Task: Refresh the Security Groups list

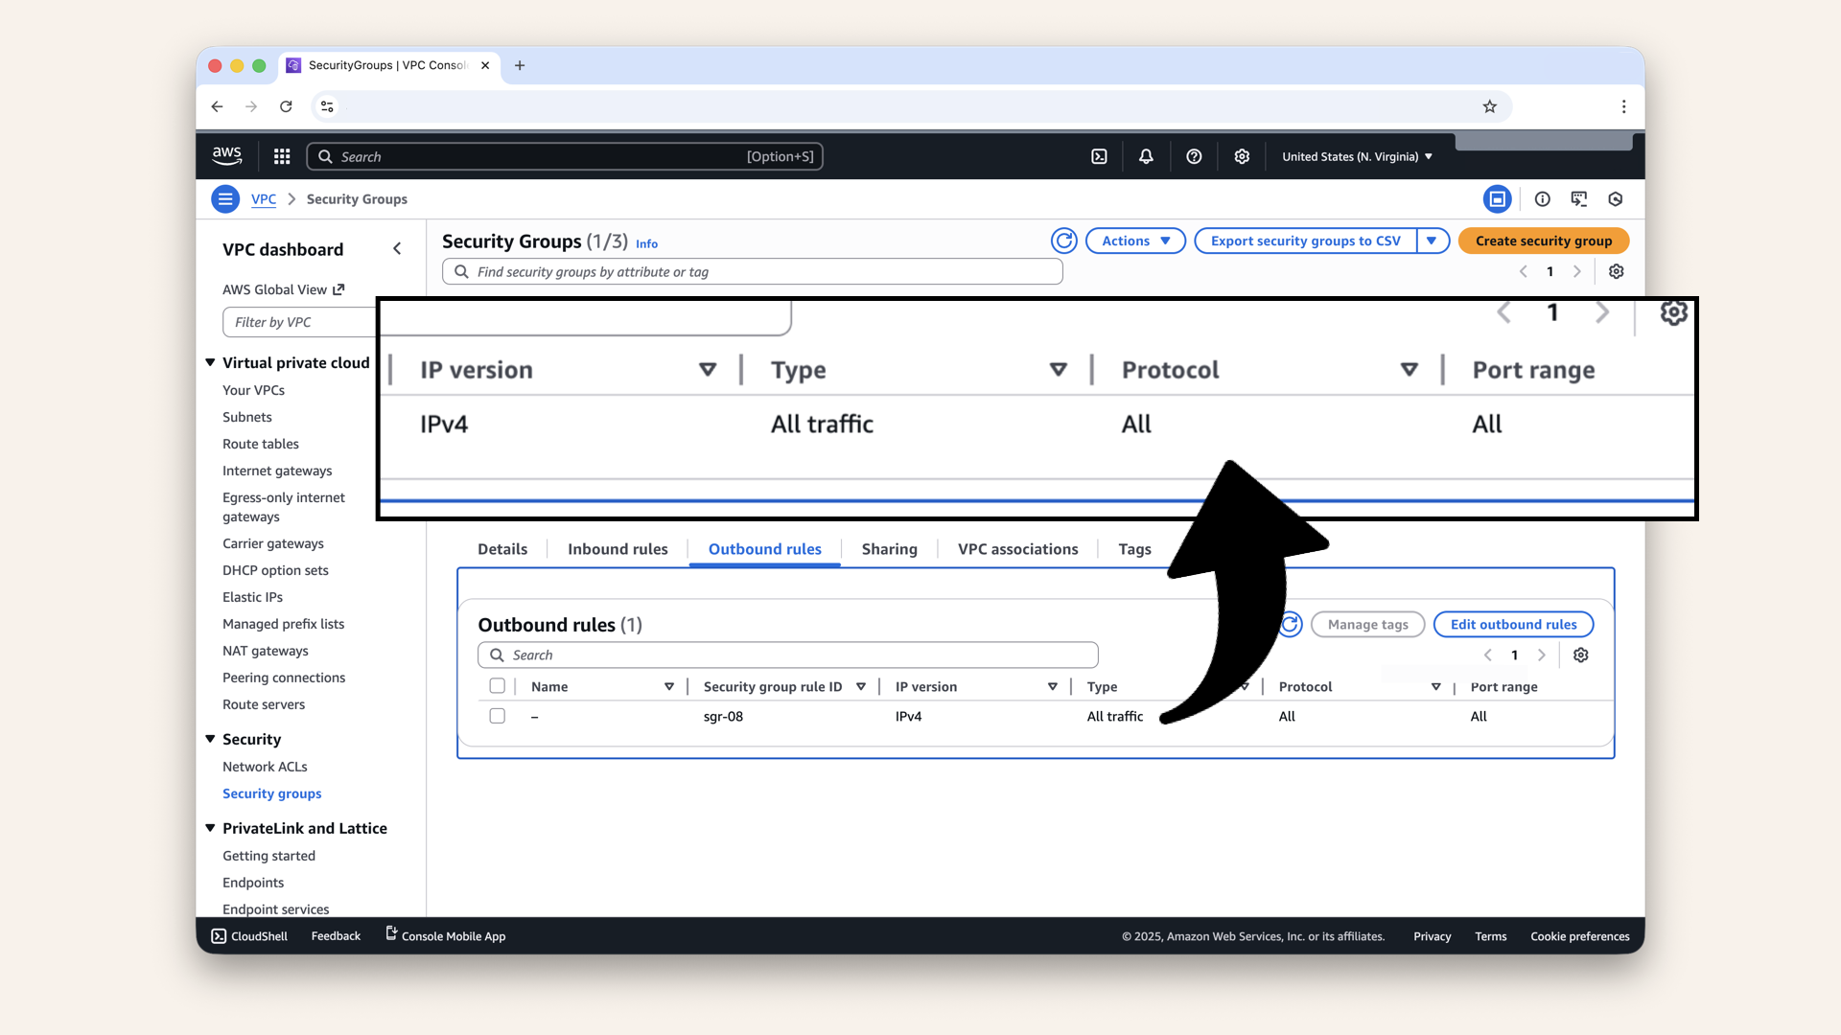Action: tap(1063, 241)
